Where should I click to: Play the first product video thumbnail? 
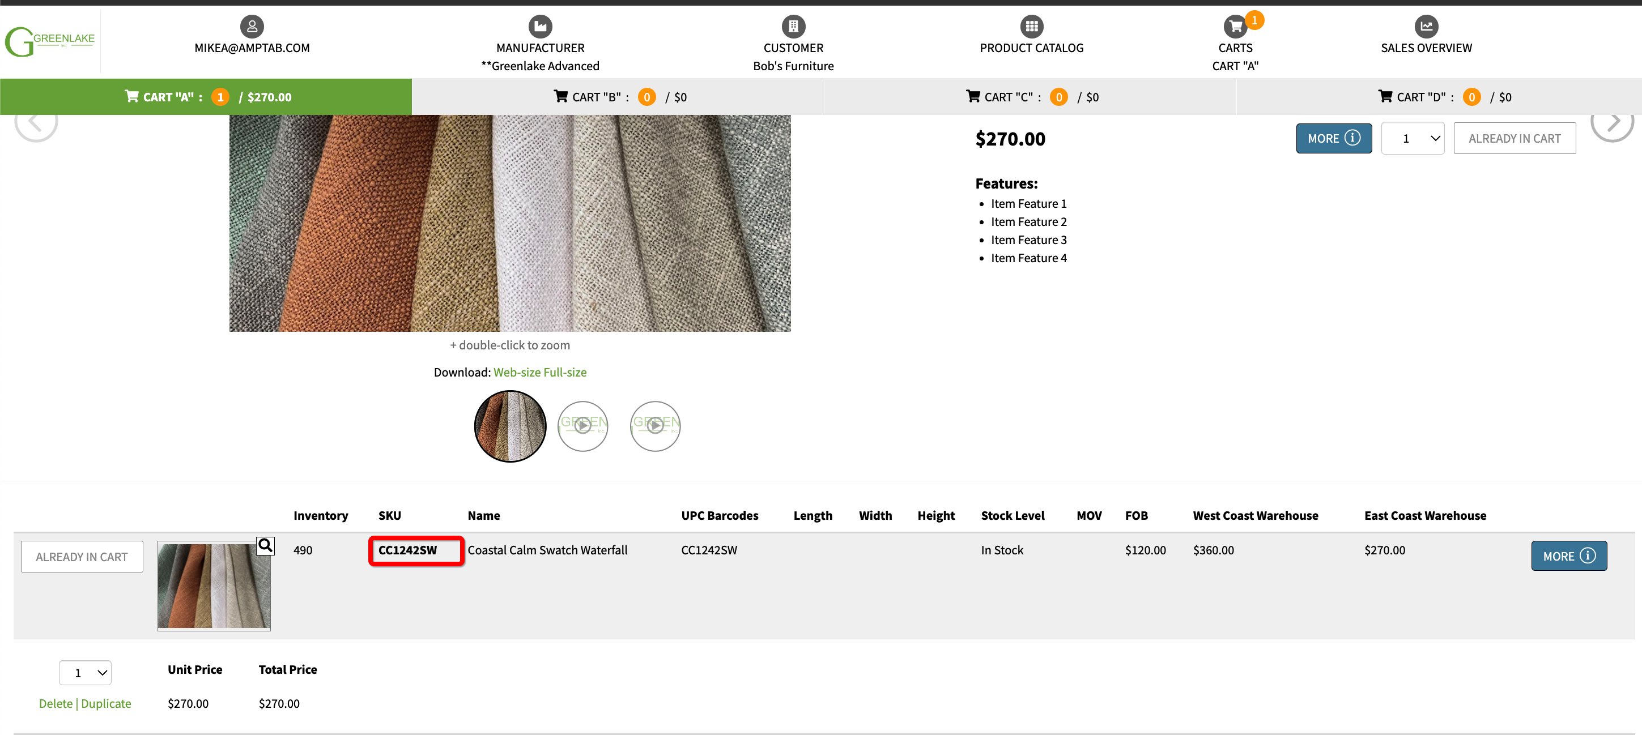[x=582, y=426]
